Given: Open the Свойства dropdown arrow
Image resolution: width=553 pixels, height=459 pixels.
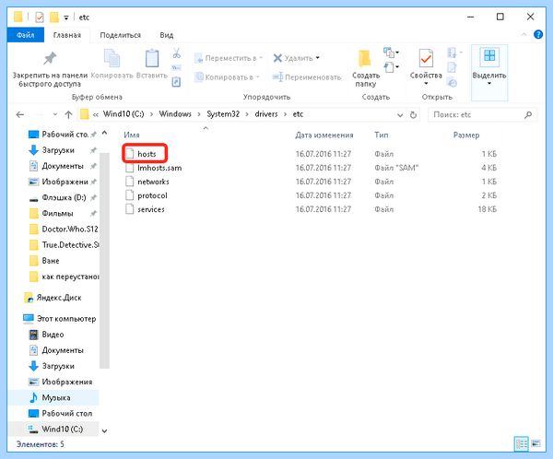Looking at the screenshot, I should 426,84.
